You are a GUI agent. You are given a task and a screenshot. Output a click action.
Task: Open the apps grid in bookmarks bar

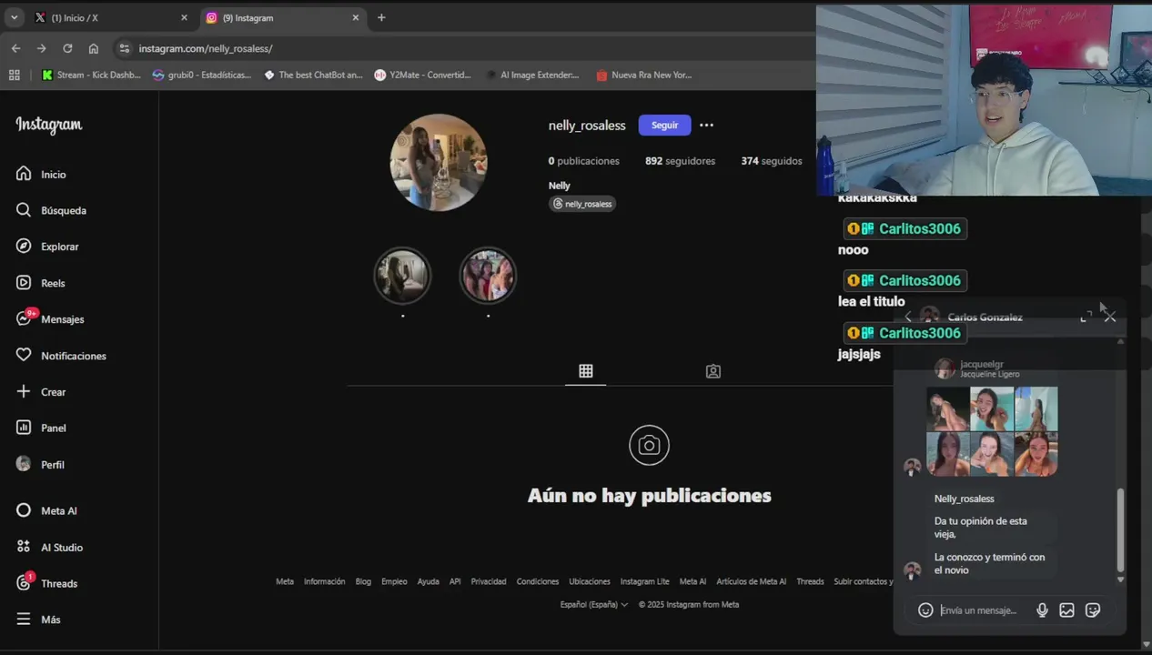click(14, 75)
